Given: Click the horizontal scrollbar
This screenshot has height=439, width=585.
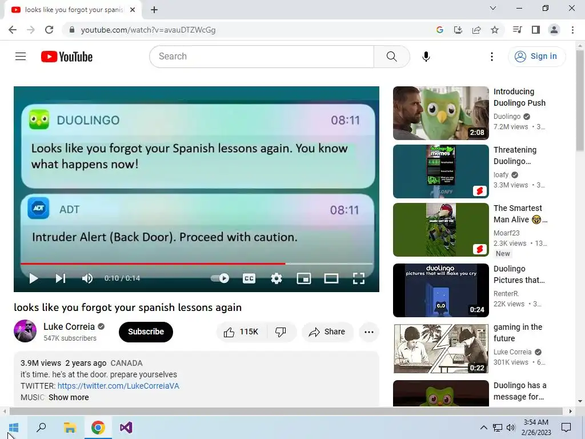Looking at the screenshot, I should [x=286, y=412].
